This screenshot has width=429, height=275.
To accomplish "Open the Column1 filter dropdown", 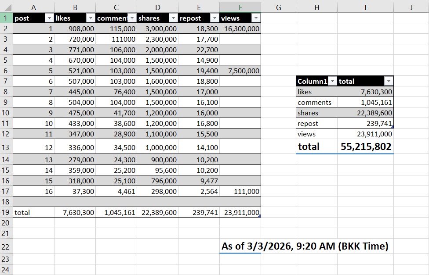I will (x=332, y=81).
